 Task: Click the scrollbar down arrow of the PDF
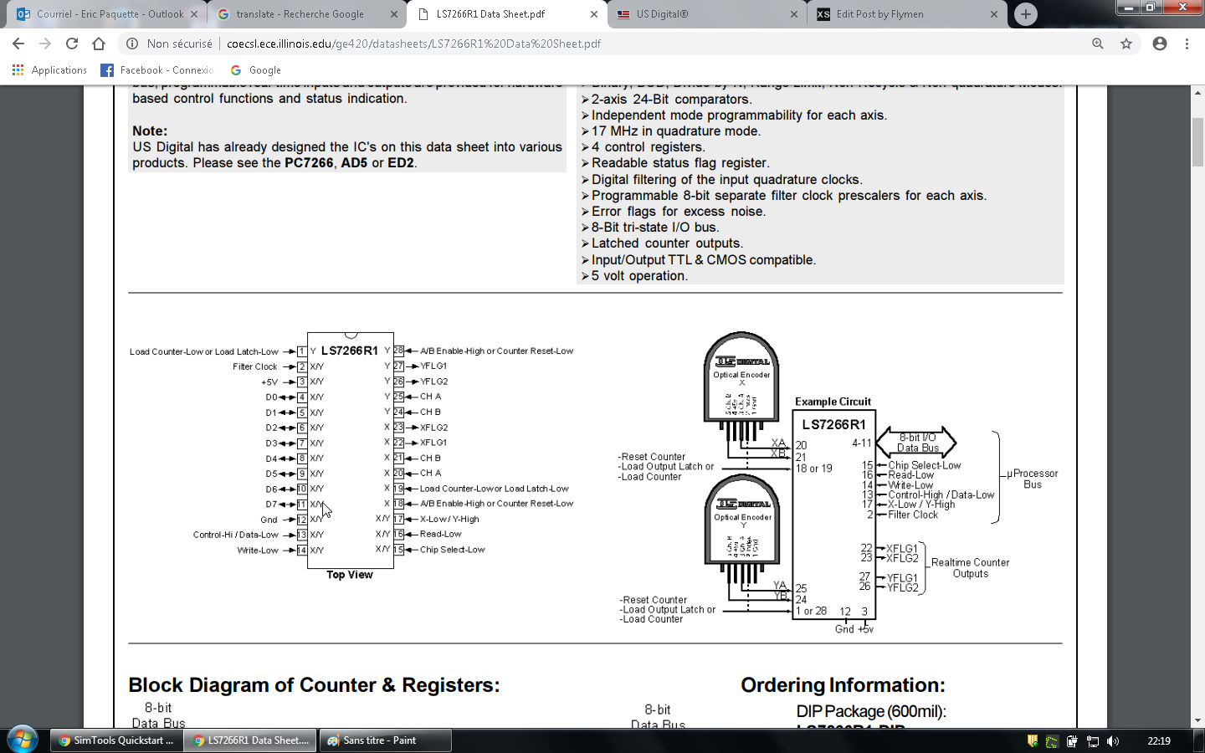(1198, 720)
